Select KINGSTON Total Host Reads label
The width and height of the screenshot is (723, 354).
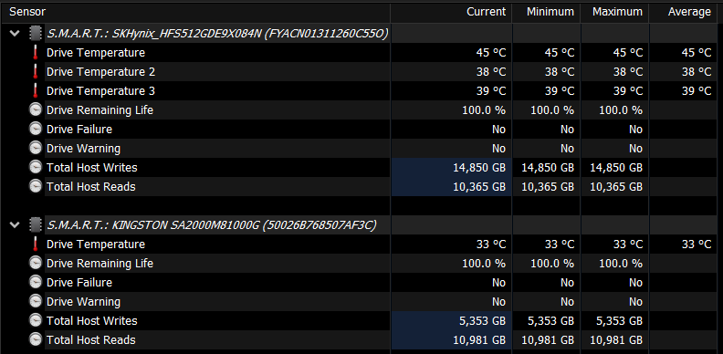tap(91, 339)
